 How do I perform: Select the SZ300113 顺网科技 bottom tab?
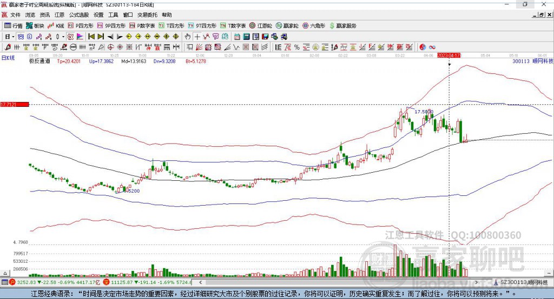(521, 282)
